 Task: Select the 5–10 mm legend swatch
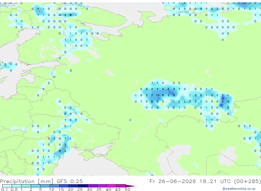[45, 186]
